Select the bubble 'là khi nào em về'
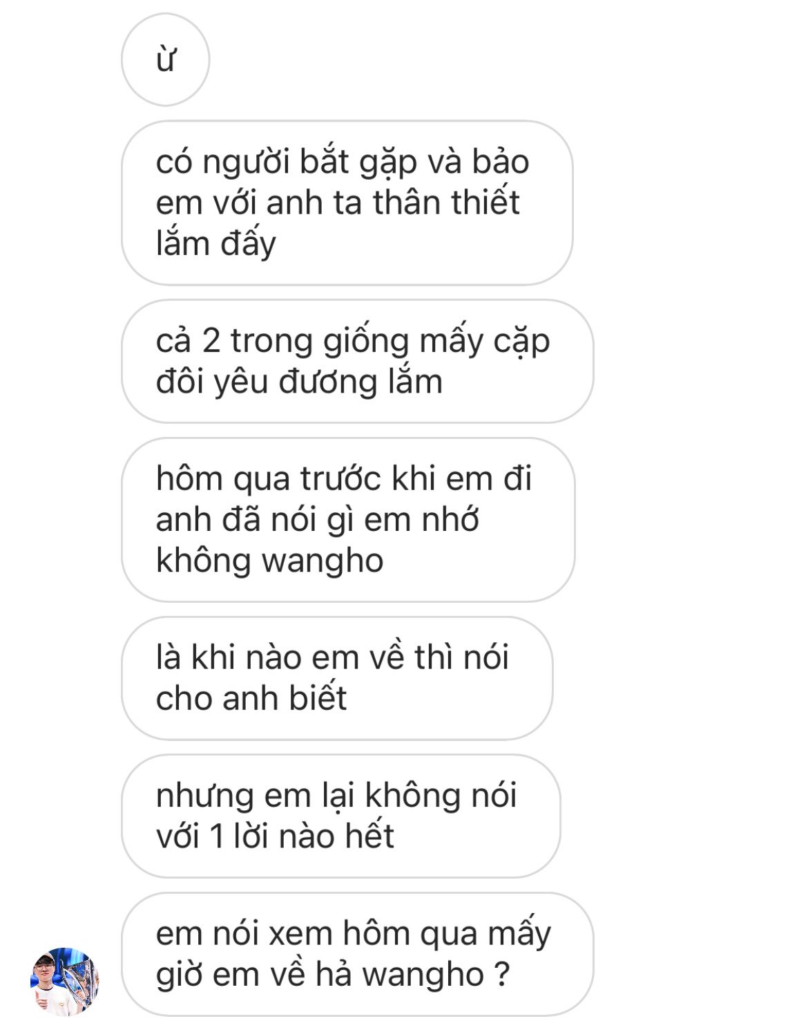Image resolution: width=808 pixels, height=1030 pixels. click(x=337, y=678)
